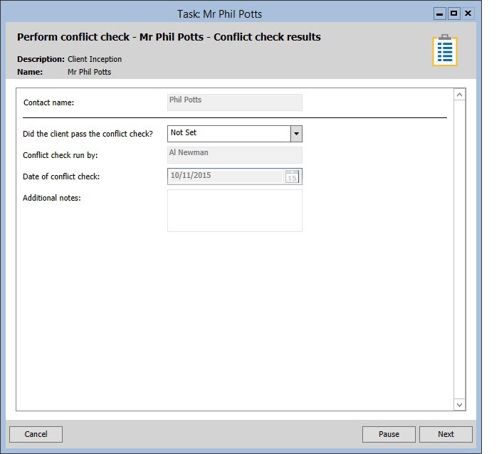Click into the Additional notes text box

[234, 211]
